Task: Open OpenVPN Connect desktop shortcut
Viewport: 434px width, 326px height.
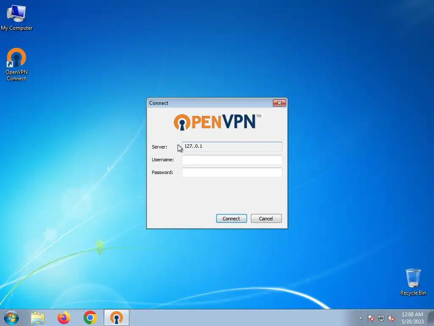Action: point(17,65)
